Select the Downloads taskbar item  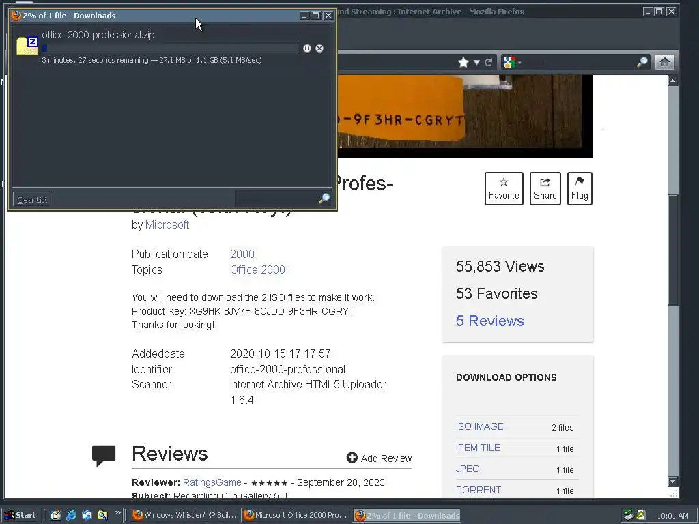point(408,515)
